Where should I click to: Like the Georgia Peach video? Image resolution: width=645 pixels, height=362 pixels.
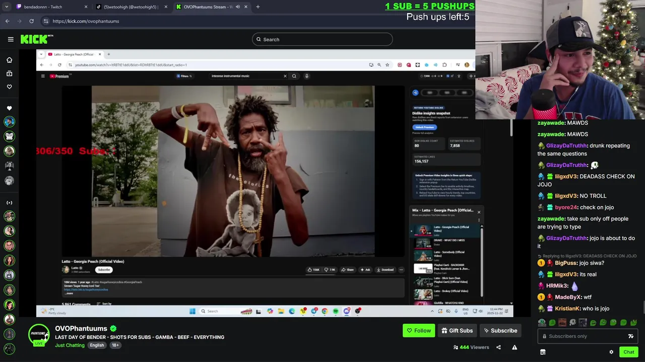coord(314,269)
